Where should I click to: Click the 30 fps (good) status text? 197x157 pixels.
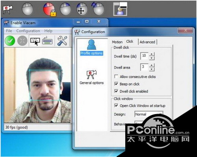pos(17,127)
